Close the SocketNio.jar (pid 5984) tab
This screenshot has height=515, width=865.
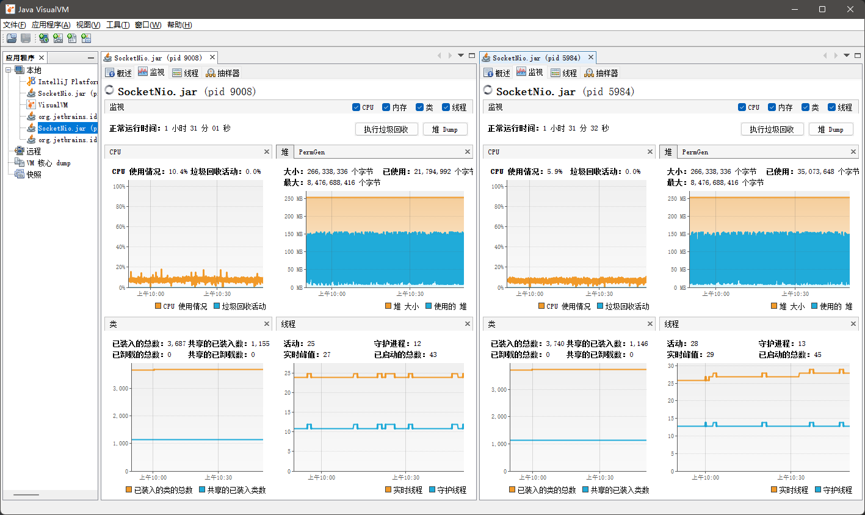tap(591, 57)
